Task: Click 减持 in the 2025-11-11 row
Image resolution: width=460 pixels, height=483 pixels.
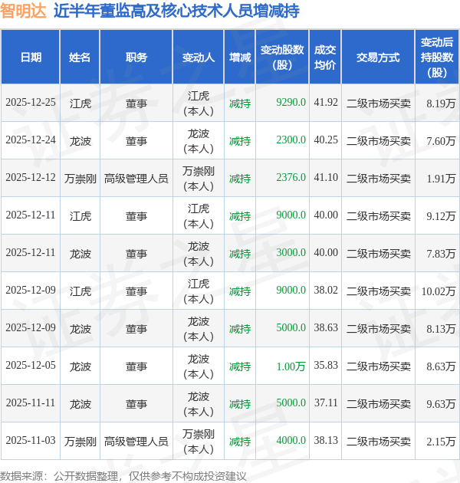Action: click(240, 403)
